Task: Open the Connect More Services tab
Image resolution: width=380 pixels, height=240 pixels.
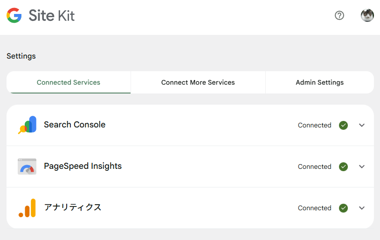Action: click(198, 82)
